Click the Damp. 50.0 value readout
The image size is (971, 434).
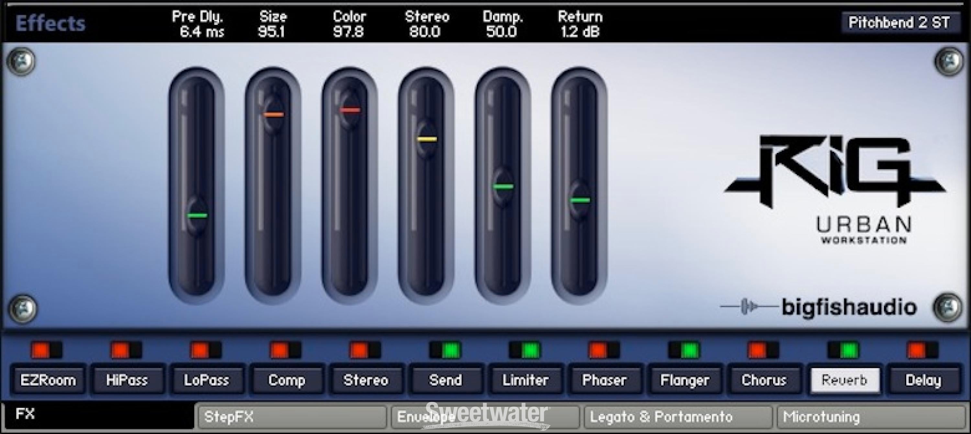(x=501, y=32)
